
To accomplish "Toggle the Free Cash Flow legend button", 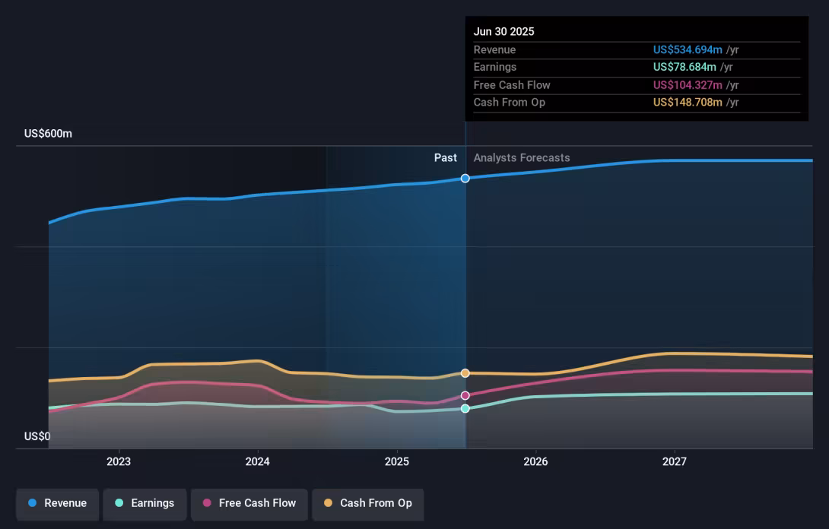I will click(249, 504).
